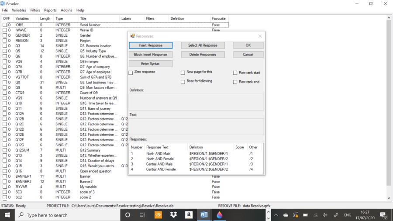Screen dimensions: 393x221
Task: Open OneDrive cloud tray icon
Action: point(286,215)
